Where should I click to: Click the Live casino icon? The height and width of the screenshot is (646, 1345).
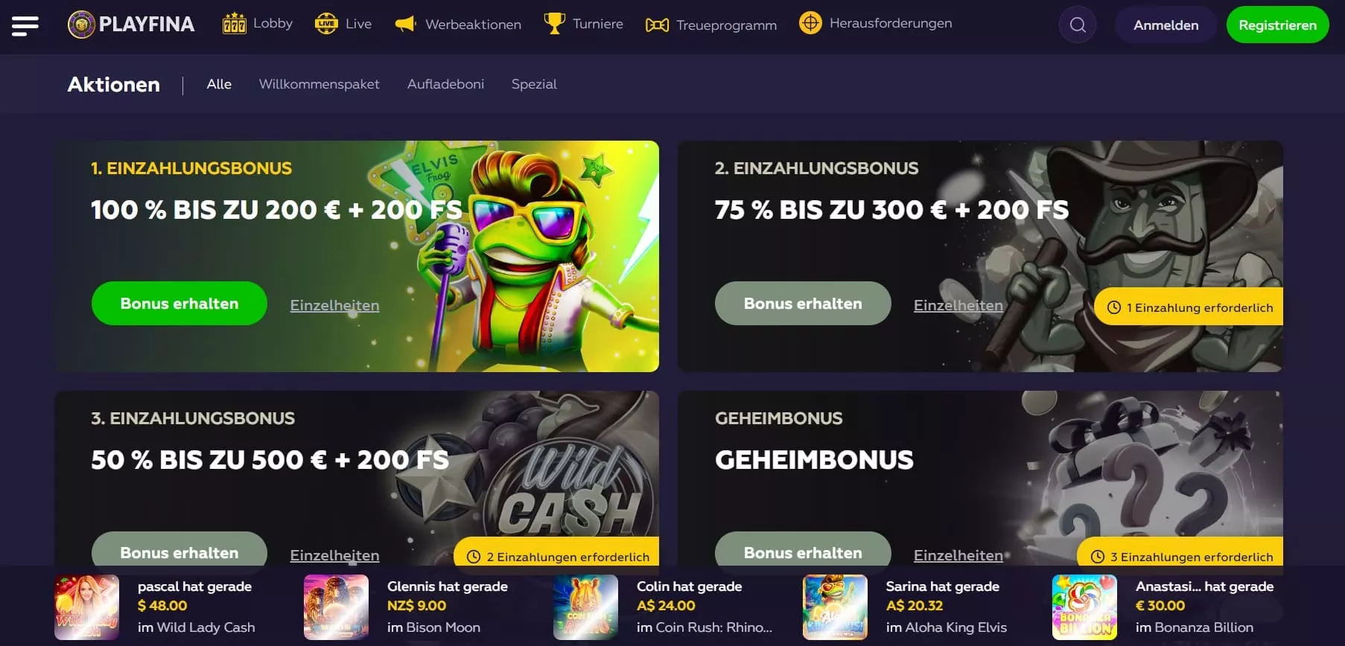pyautogui.click(x=326, y=24)
